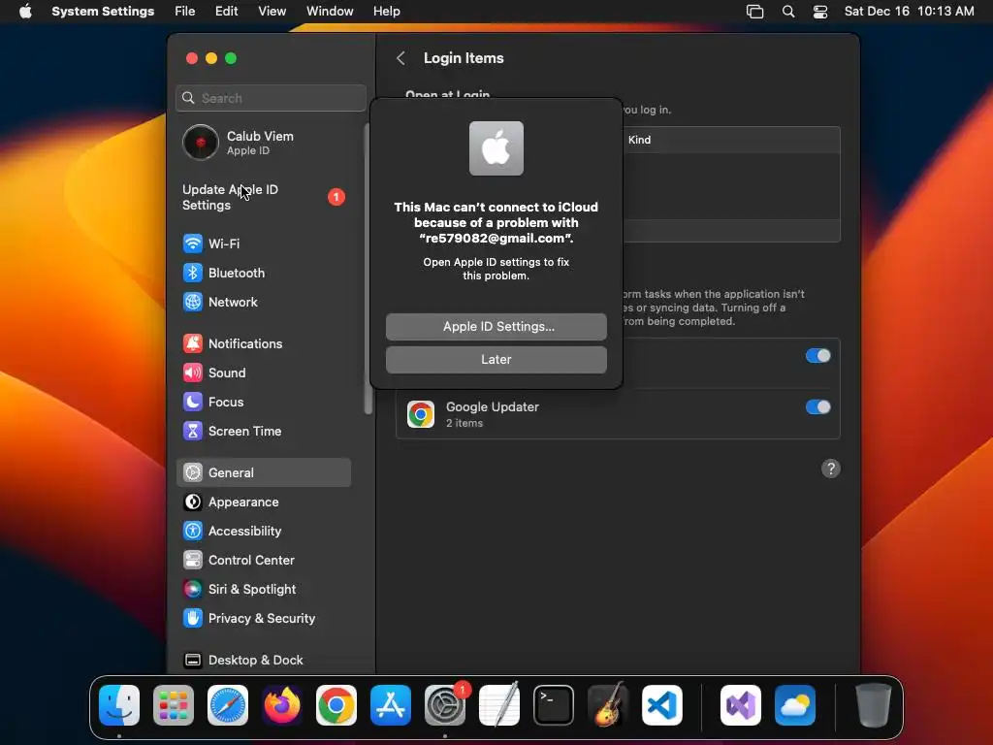993x745 pixels.
Task: Open the Edit menu
Action: pos(226,12)
